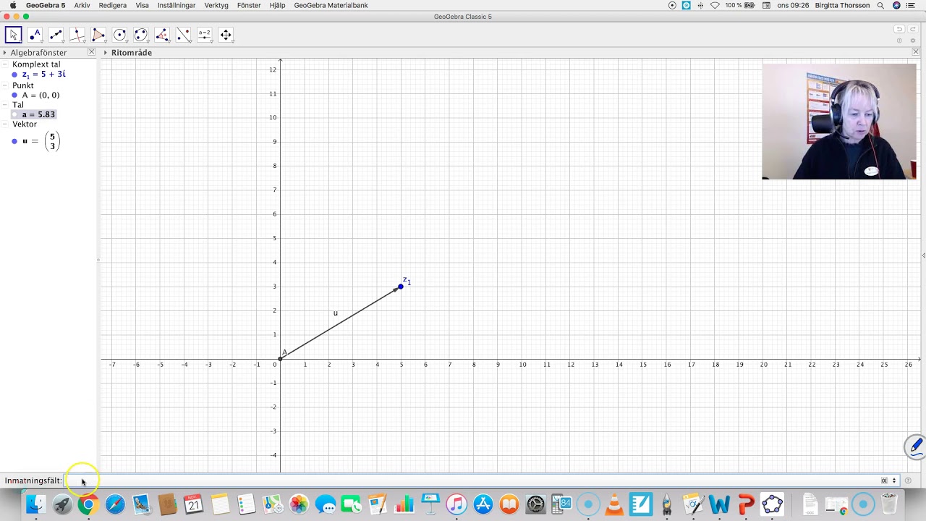Close the Algebrafönster panel
Screen dimensions: 926x521
tap(91, 52)
